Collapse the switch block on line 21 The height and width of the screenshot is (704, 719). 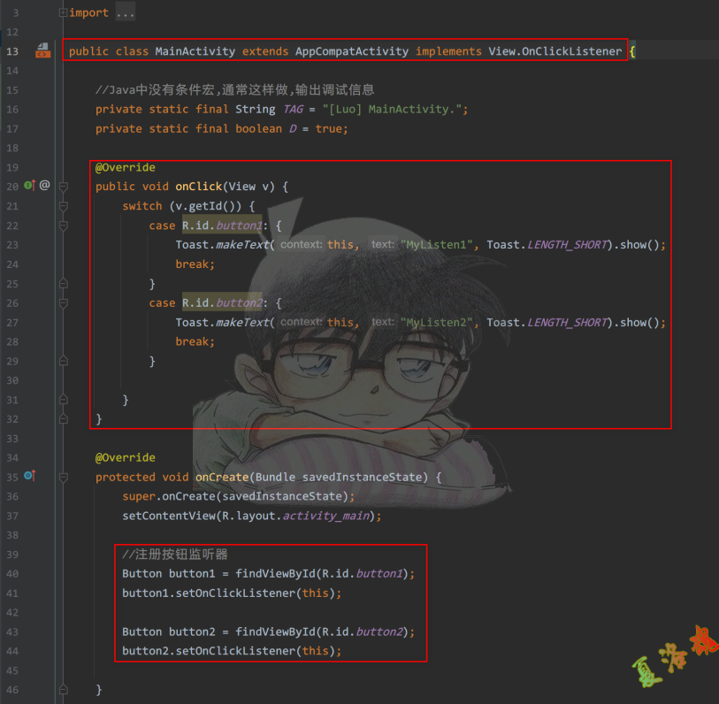[63, 206]
